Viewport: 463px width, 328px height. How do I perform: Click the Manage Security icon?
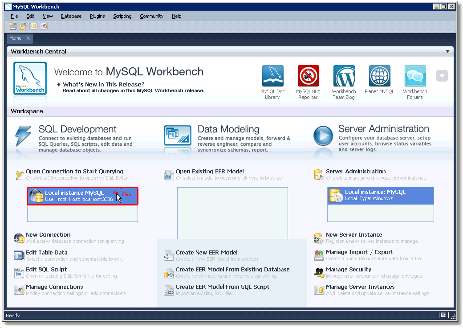tap(319, 272)
